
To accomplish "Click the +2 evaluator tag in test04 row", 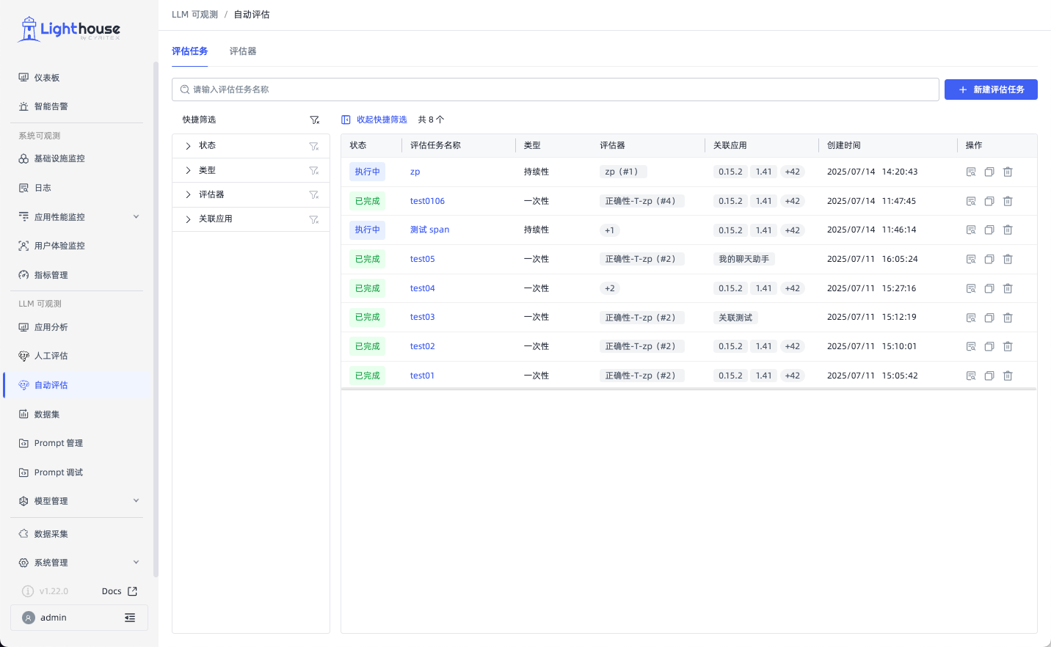I will coord(610,288).
